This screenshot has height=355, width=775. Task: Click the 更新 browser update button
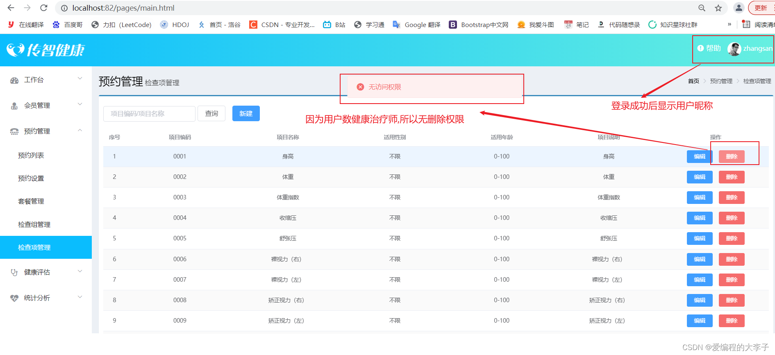(x=761, y=8)
